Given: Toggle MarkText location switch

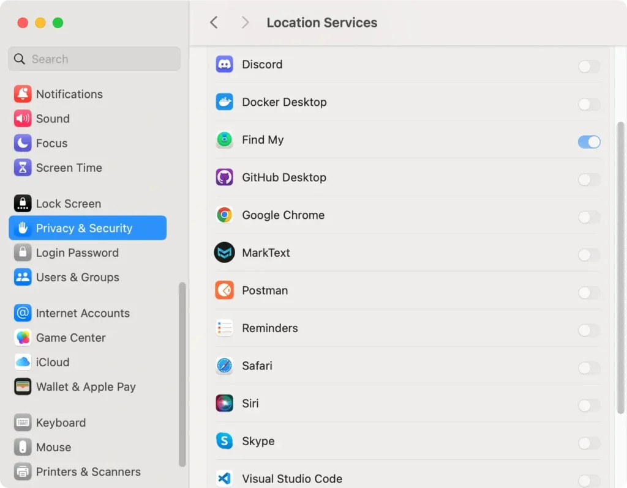Looking at the screenshot, I should click(x=589, y=255).
